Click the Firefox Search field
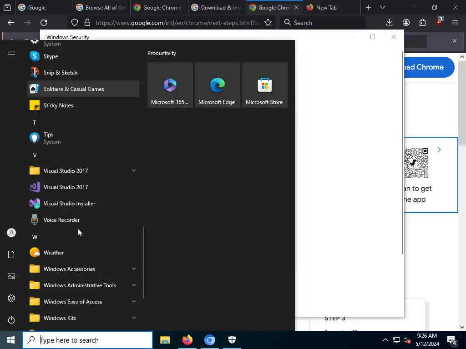The height and width of the screenshot is (349, 466). (x=323, y=23)
